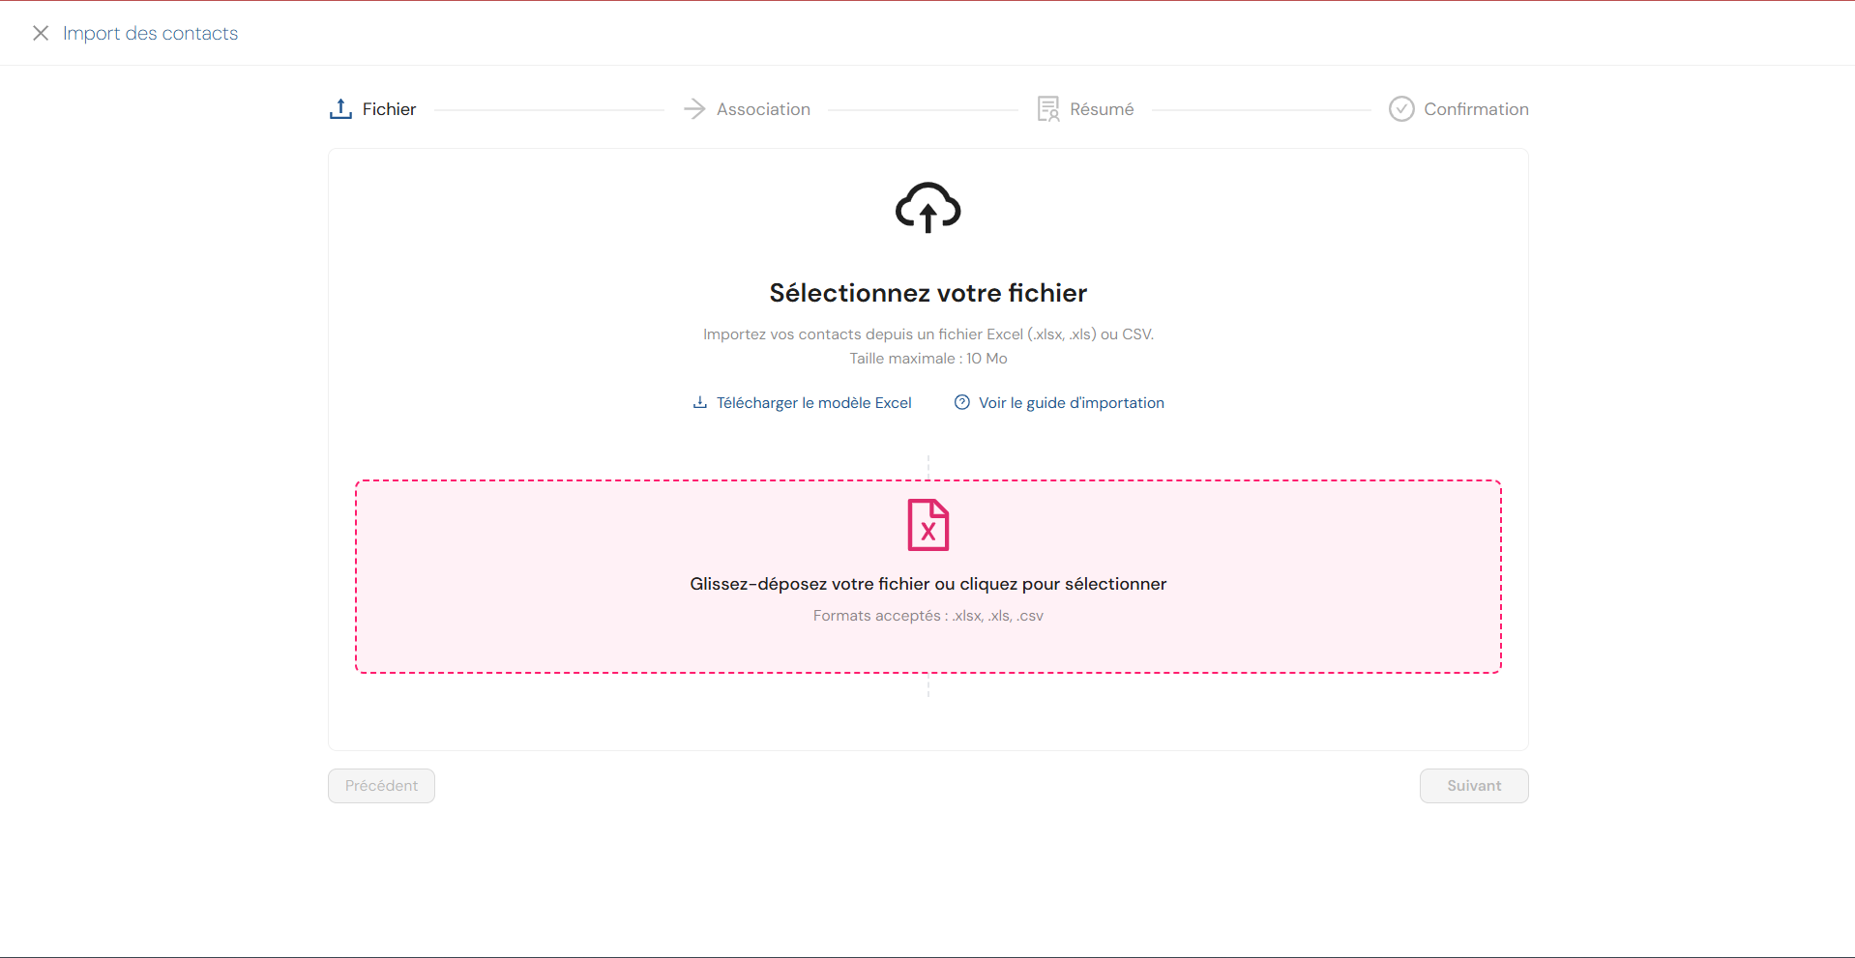Screen dimensions: 1855x958
Task: Close the Import des contacts dialog
Action: (41, 33)
